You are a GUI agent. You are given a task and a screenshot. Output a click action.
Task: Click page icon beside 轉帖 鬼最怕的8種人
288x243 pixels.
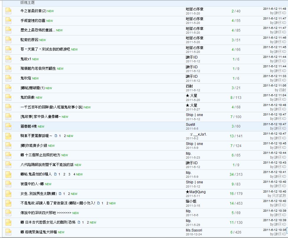[55, 174]
